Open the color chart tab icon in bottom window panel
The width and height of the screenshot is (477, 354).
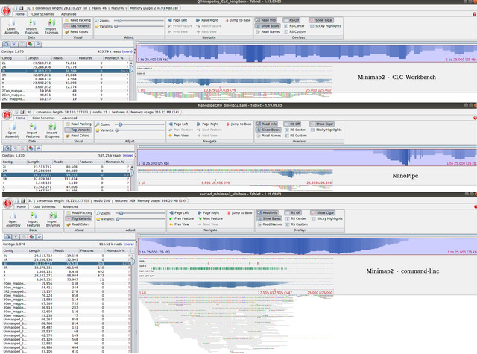point(31,237)
